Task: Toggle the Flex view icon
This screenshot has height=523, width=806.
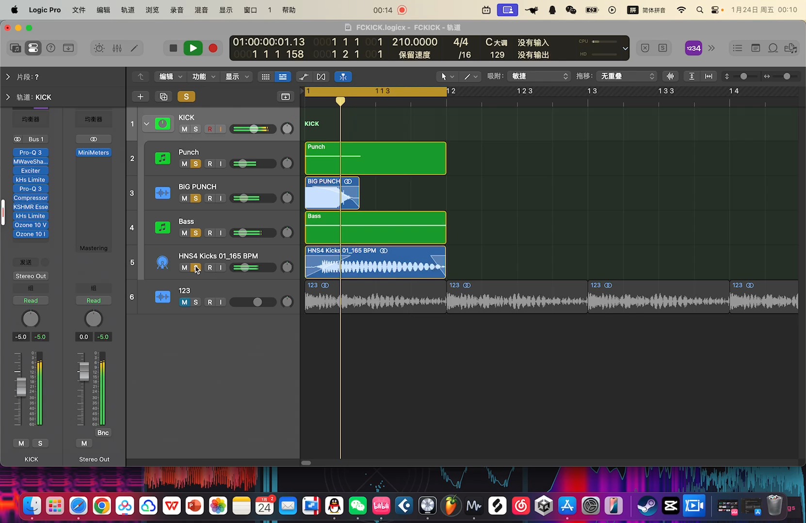Action: 321,77
